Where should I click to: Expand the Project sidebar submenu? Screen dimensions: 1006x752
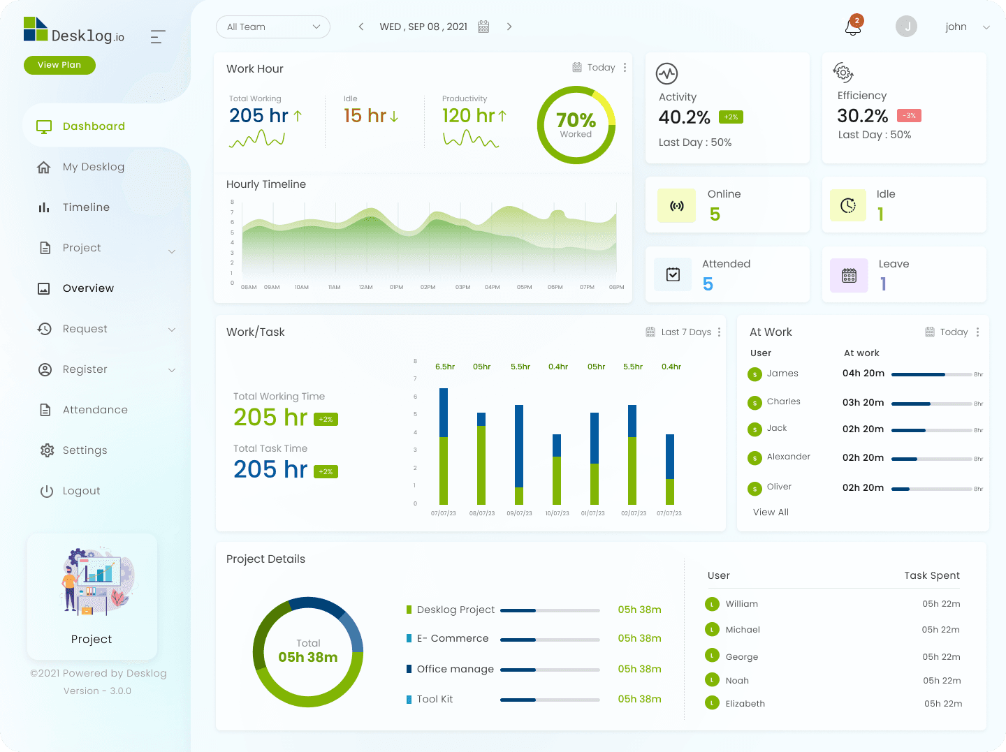coord(172,250)
